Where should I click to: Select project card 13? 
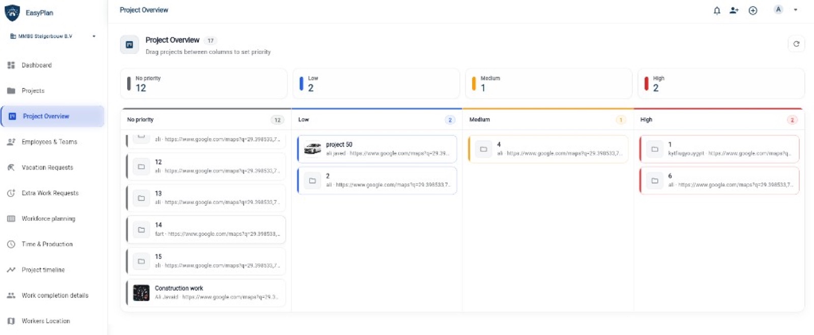tap(206, 198)
